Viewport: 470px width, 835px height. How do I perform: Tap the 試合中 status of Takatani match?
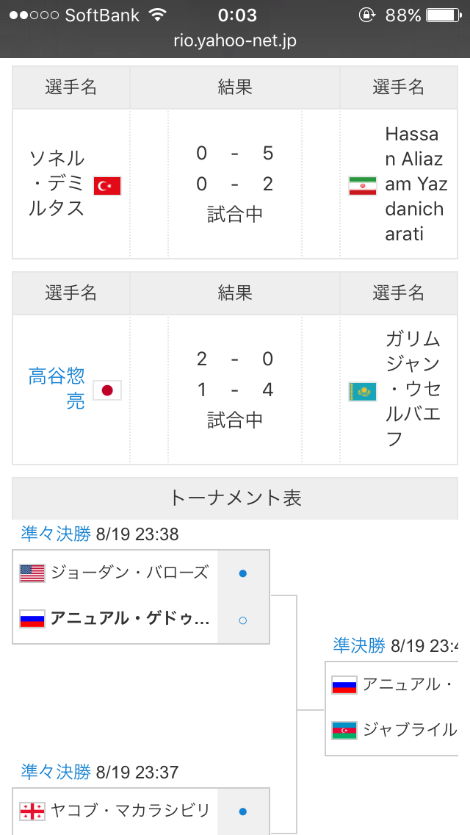[x=235, y=420]
